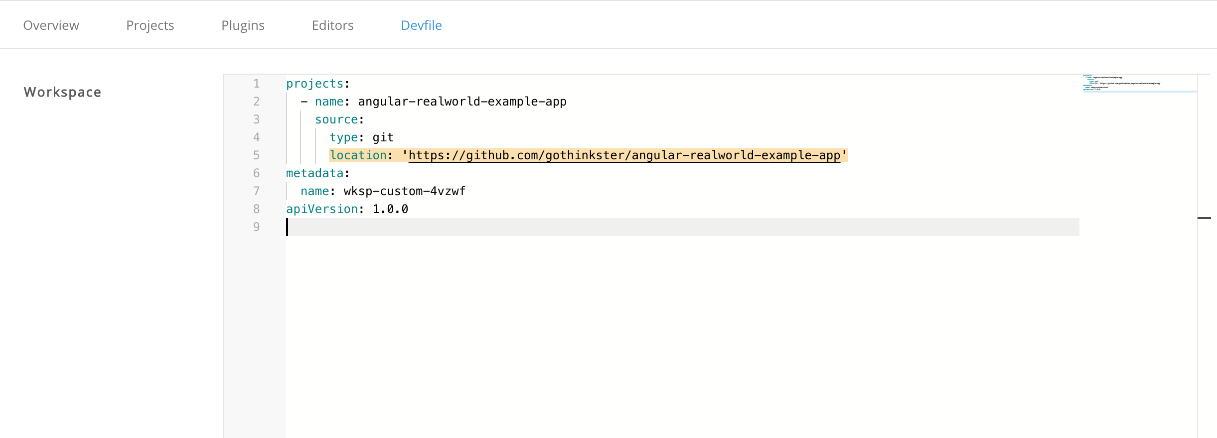Screen dimensions: 1217x438
Task: Click the code minimap preview
Action: point(1140,83)
